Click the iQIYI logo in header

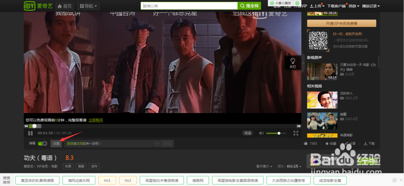37,5
